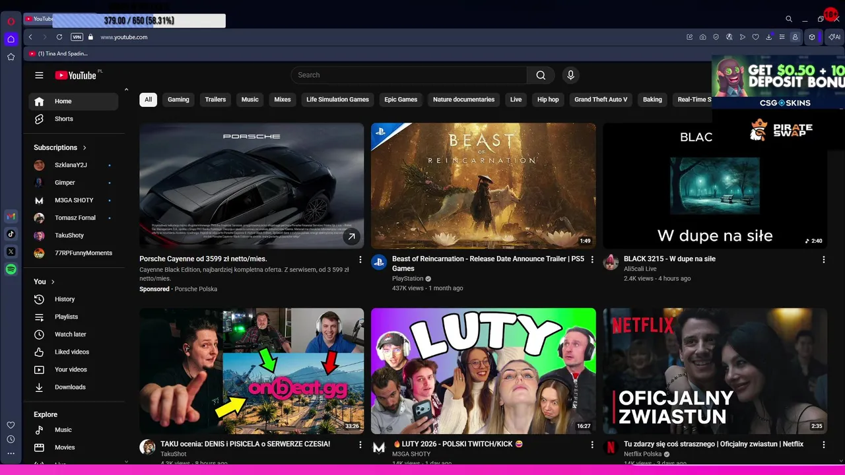Click address bar heart bookmark icon
Viewport: 845px width, 475px height.
click(755, 37)
